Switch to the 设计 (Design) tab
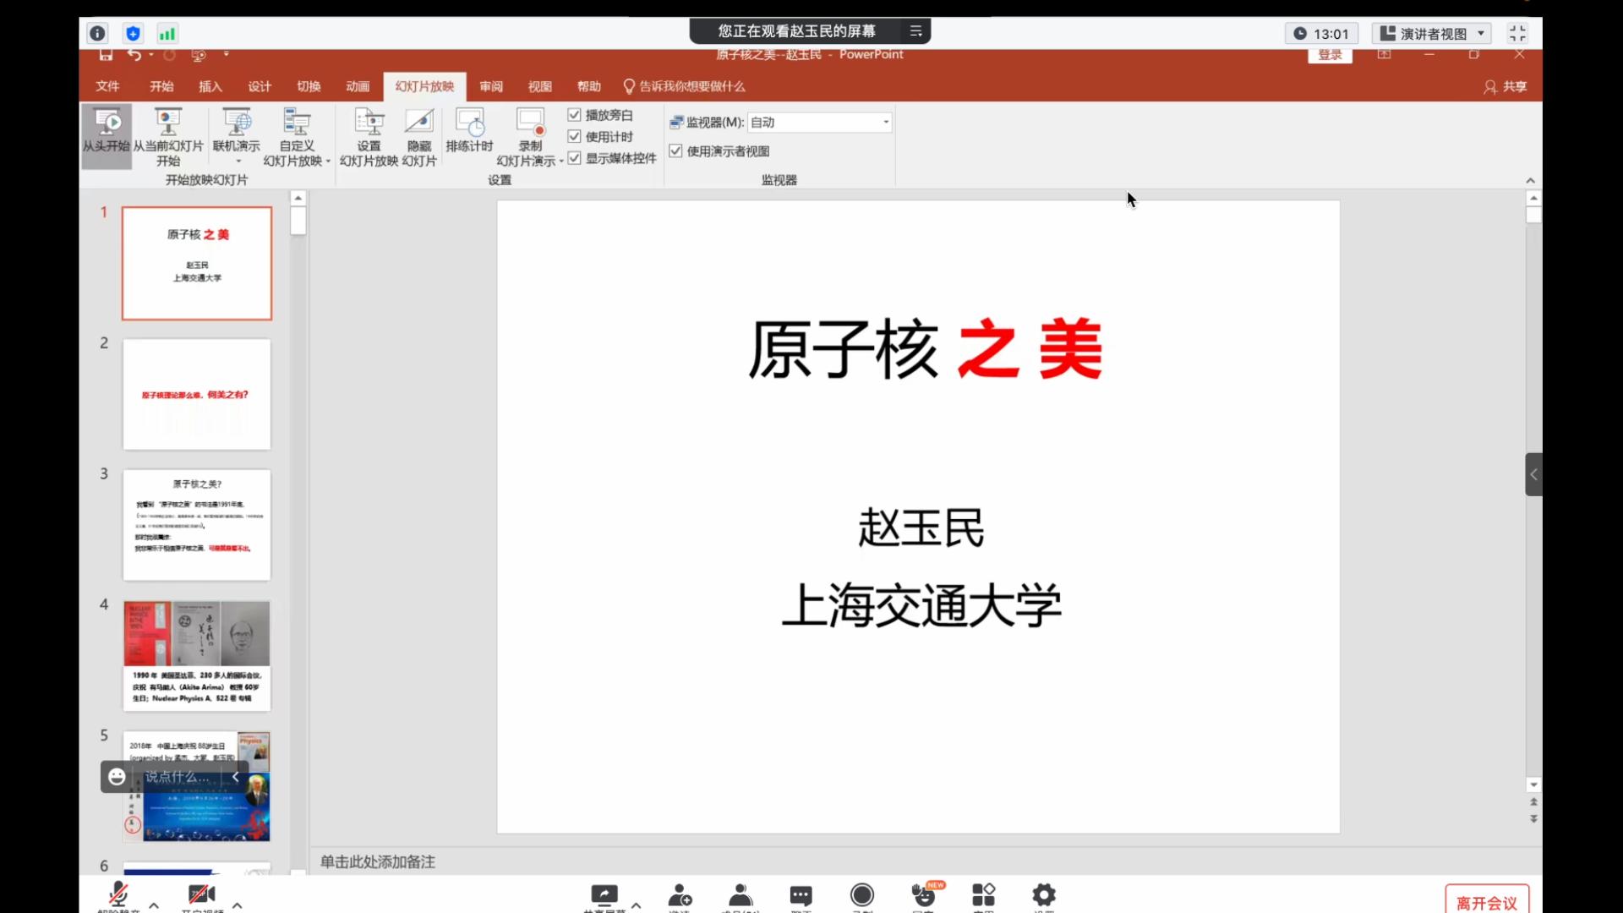This screenshot has height=913, width=1623. (260, 86)
